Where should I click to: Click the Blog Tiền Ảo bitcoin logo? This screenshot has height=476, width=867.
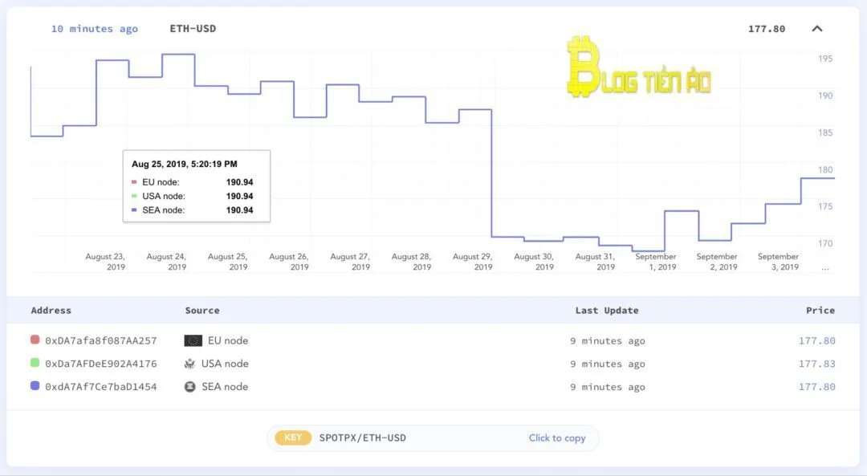click(584, 69)
